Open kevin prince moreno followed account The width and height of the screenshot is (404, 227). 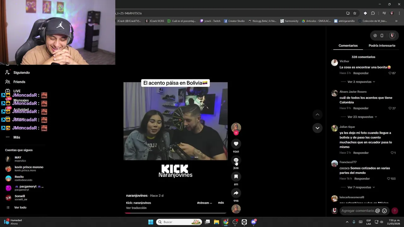click(25, 169)
